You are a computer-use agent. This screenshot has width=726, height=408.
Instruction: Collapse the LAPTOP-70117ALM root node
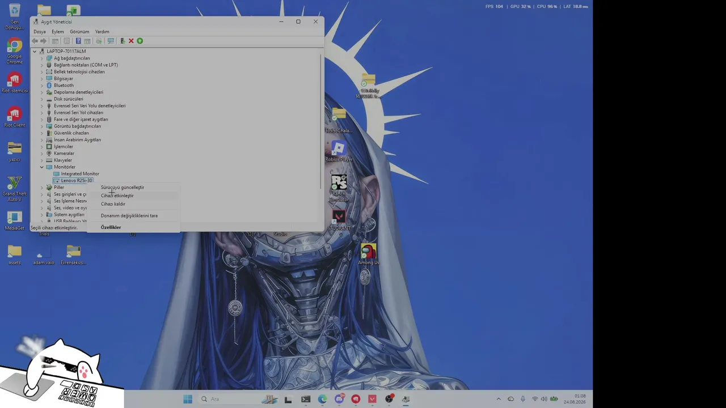click(x=35, y=52)
